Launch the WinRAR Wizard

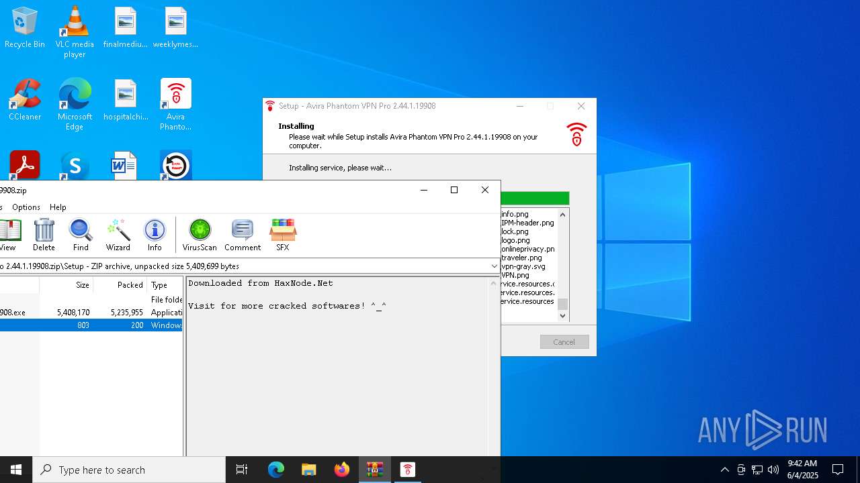(118, 235)
